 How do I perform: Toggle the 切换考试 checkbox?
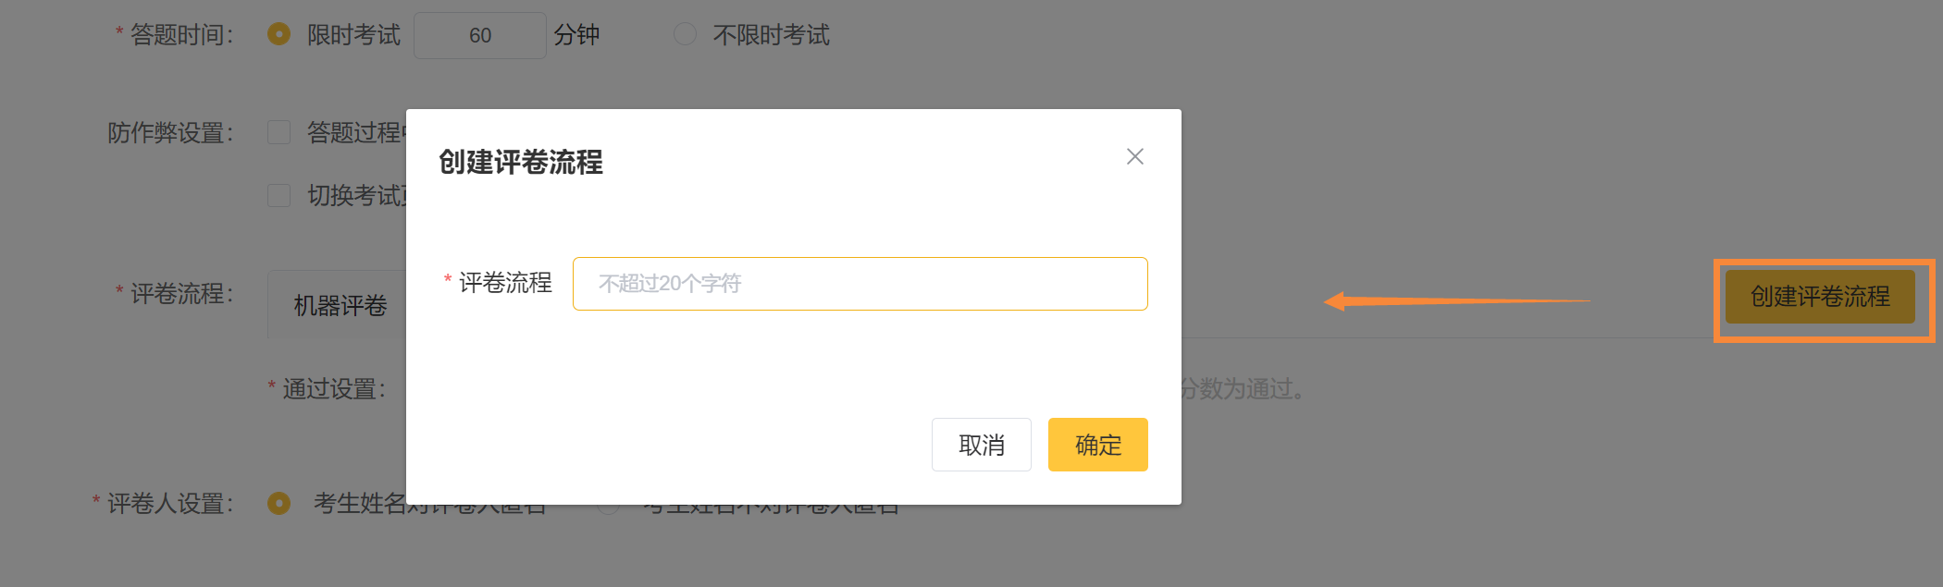(x=278, y=195)
